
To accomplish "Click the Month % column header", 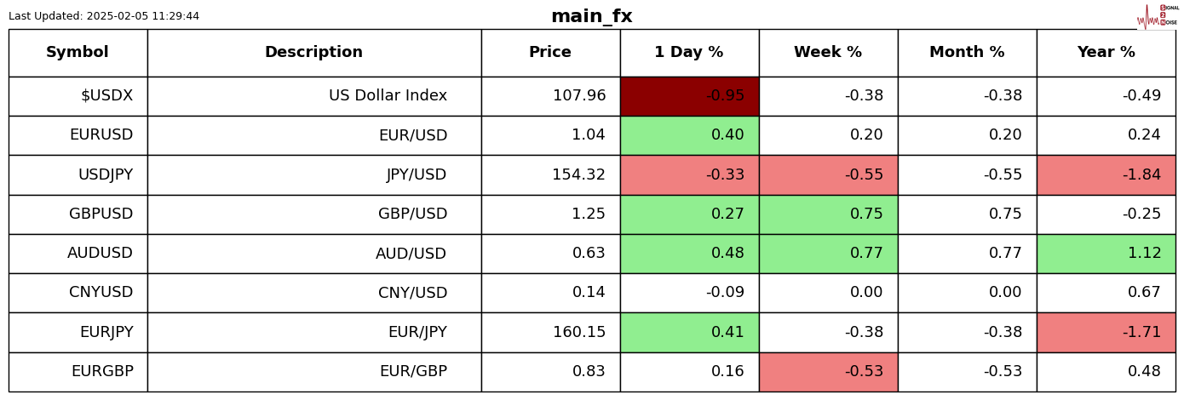I will coord(967,53).
